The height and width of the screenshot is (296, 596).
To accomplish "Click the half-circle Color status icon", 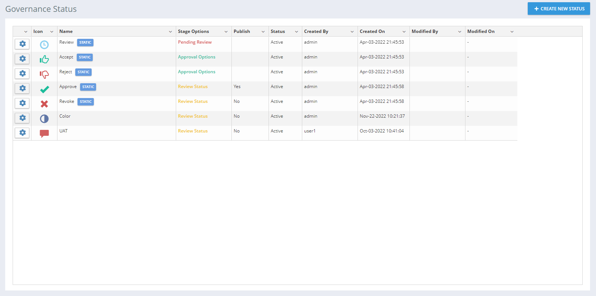I will 44,119.
